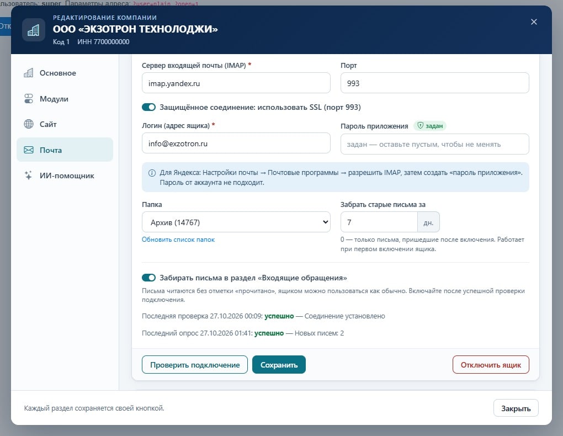Click the Последний опрос status line
563x436 pixels.
coord(243,333)
